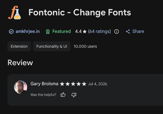
Task: Open the 64 ratings link
Action: [x=100, y=32]
